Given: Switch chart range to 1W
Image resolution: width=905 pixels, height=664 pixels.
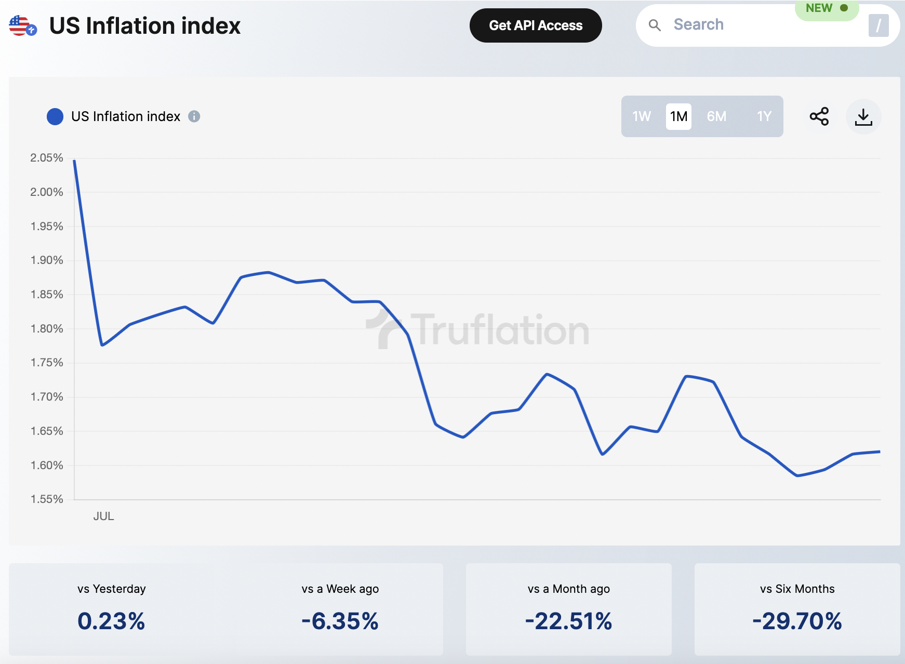Looking at the screenshot, I should pyautogui.click(x=642, y=116).
